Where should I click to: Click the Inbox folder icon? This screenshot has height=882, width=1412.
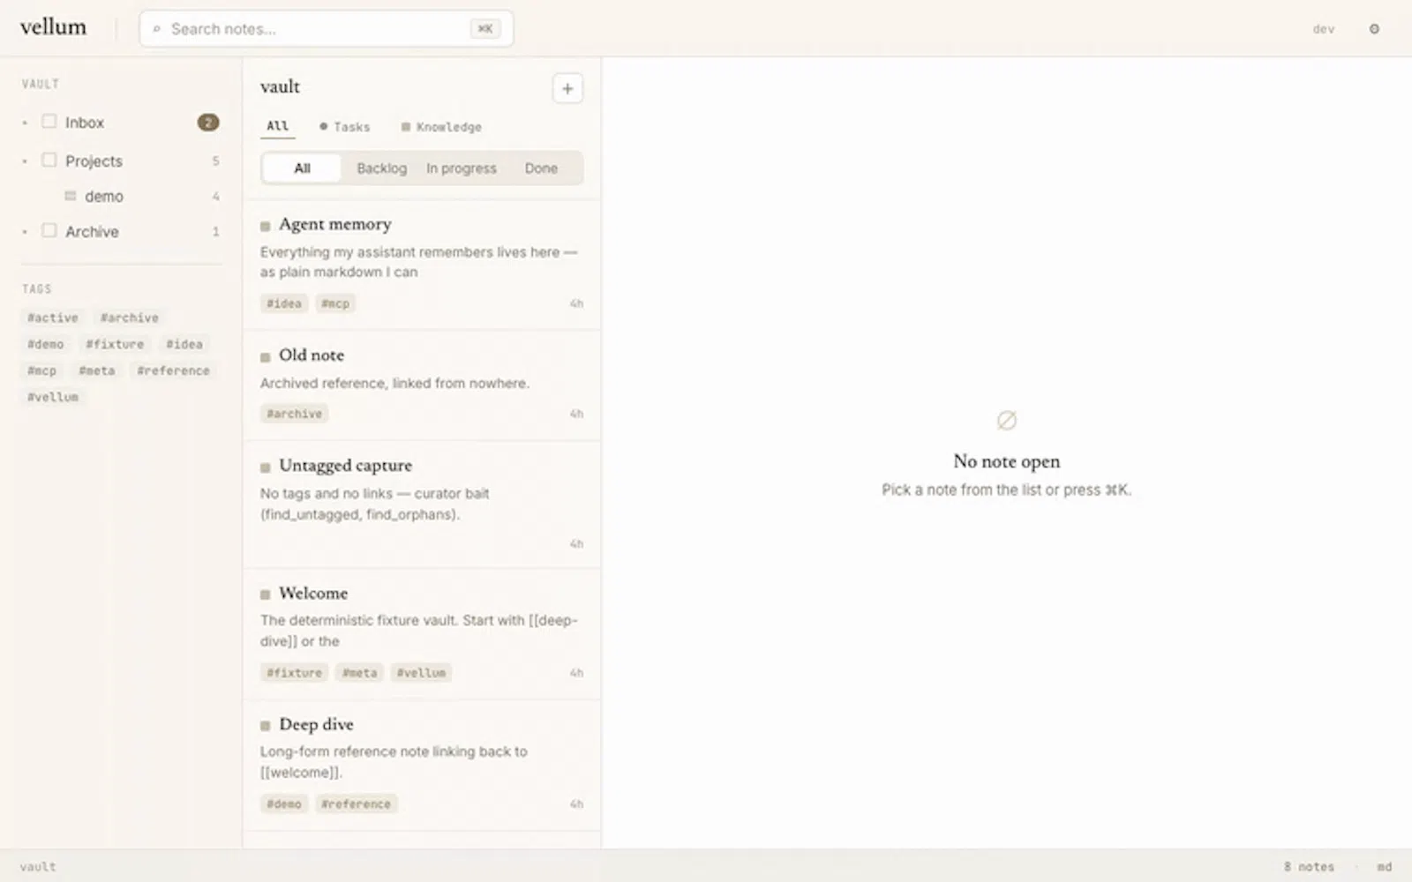pos(49,122)
